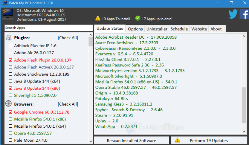Click the title bar app icon
The width and height of the screenshot is (249, 145).
point(5,3)
